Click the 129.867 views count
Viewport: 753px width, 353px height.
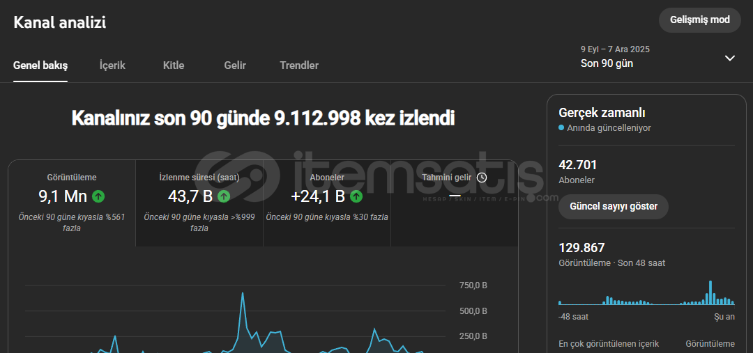point(581,248)
